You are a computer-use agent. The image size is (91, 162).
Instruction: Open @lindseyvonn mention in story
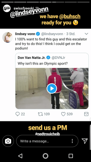[29, 12]
